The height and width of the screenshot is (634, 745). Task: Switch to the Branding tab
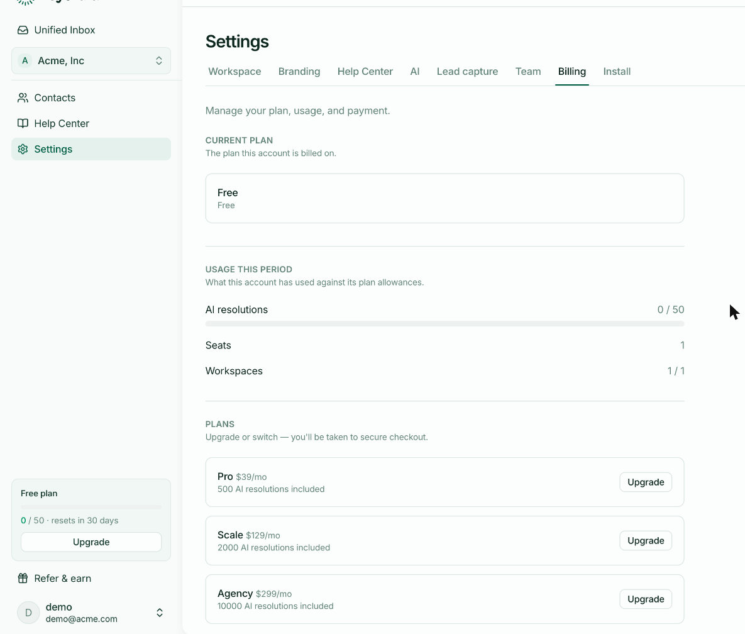click(299, 72)
